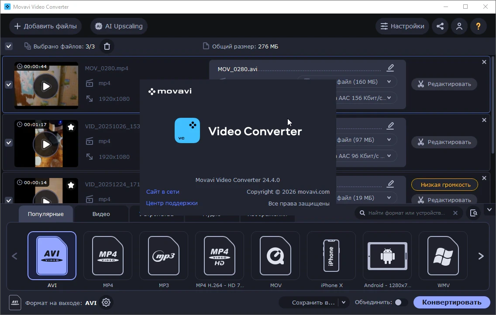Remove third file row with X
This screenshot has height=315, width=496.
[x=484, y=178]
